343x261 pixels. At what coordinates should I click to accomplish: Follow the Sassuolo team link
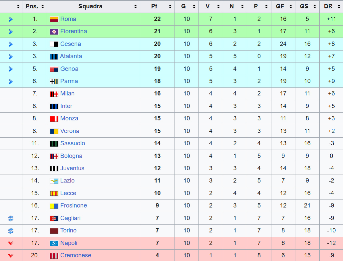[x=73, y=143]
